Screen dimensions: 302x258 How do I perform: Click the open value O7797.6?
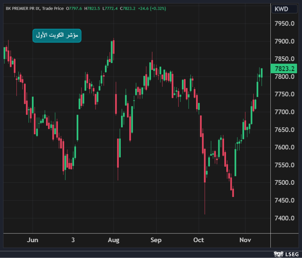(x=75, y=8)
